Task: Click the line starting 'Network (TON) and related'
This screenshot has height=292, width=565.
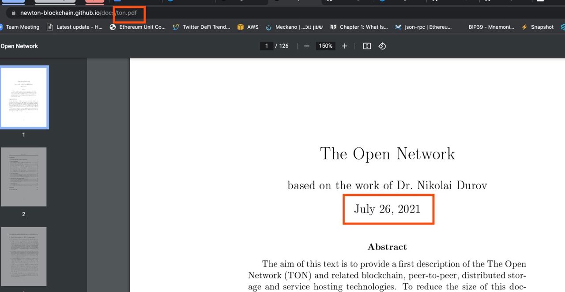Action: [x=387, y=275]
